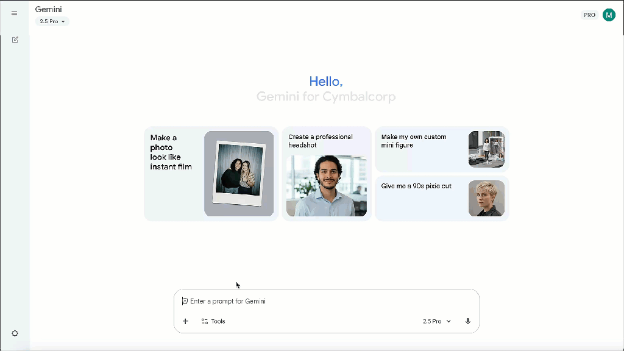Click the pixie cut portrait thumbnail
The height and width of the screenshot is (351, 624).
pyautogui.click(x=486, y=199)
